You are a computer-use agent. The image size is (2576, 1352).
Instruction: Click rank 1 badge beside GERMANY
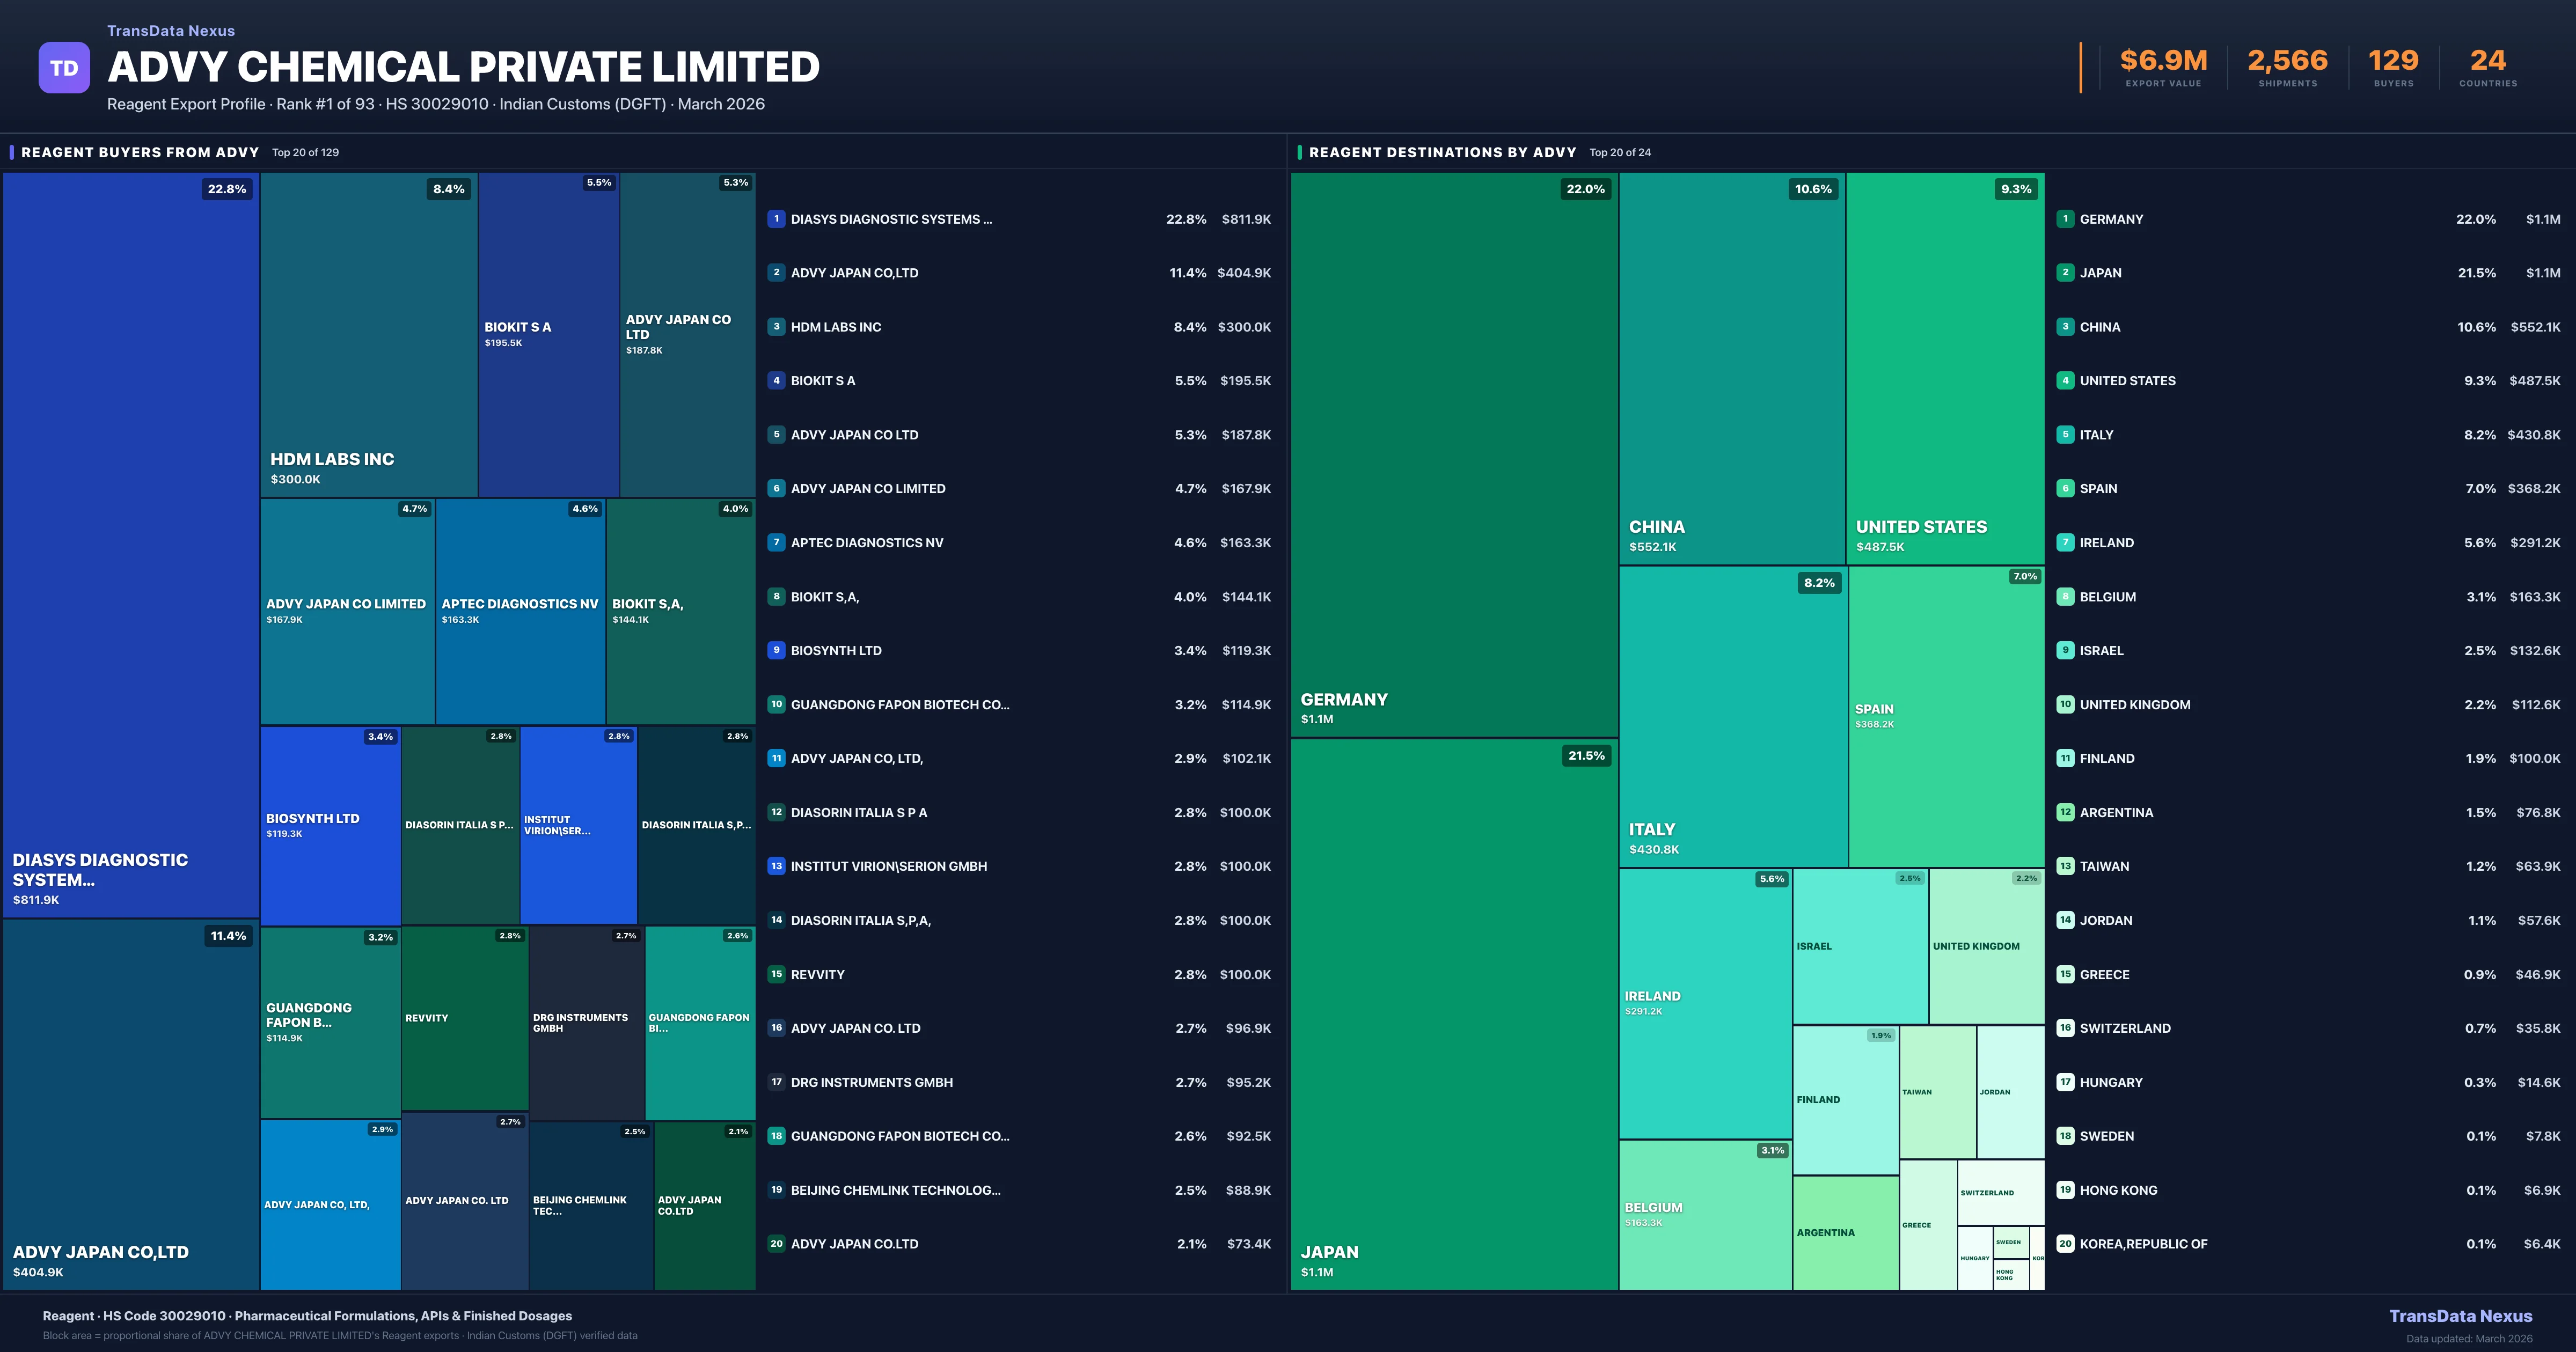(x=2065, y=219)
